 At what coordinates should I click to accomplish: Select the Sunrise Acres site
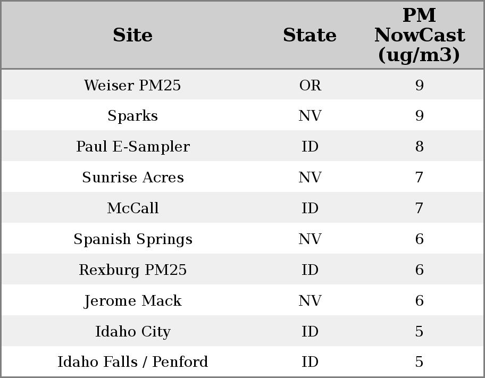click(132, 178)
